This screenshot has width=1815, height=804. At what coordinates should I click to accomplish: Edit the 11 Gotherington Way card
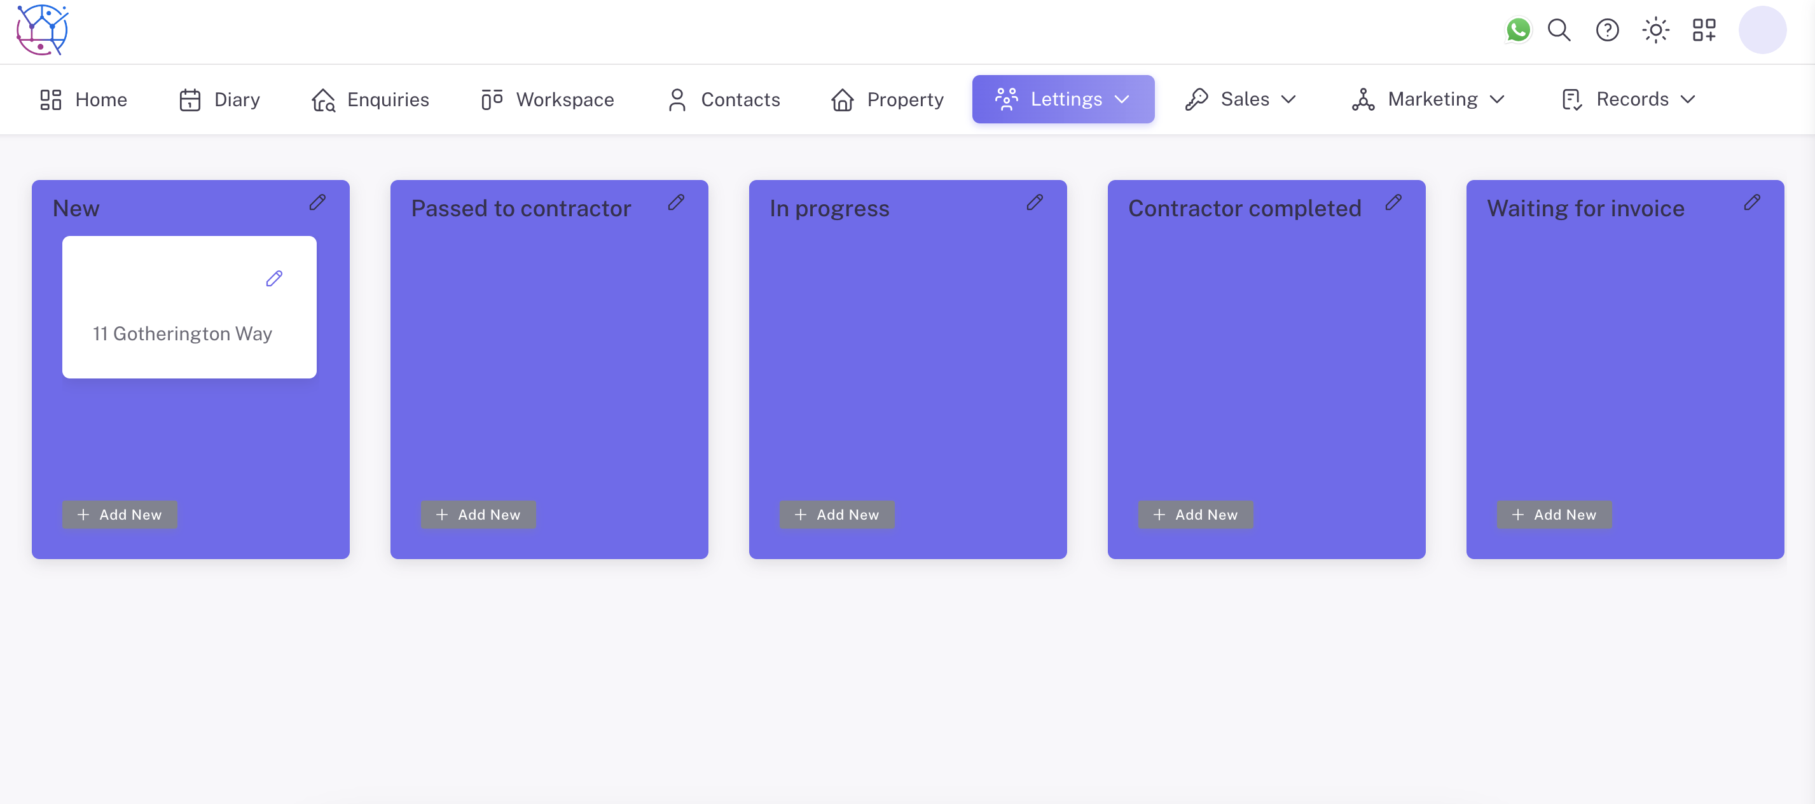274,279
